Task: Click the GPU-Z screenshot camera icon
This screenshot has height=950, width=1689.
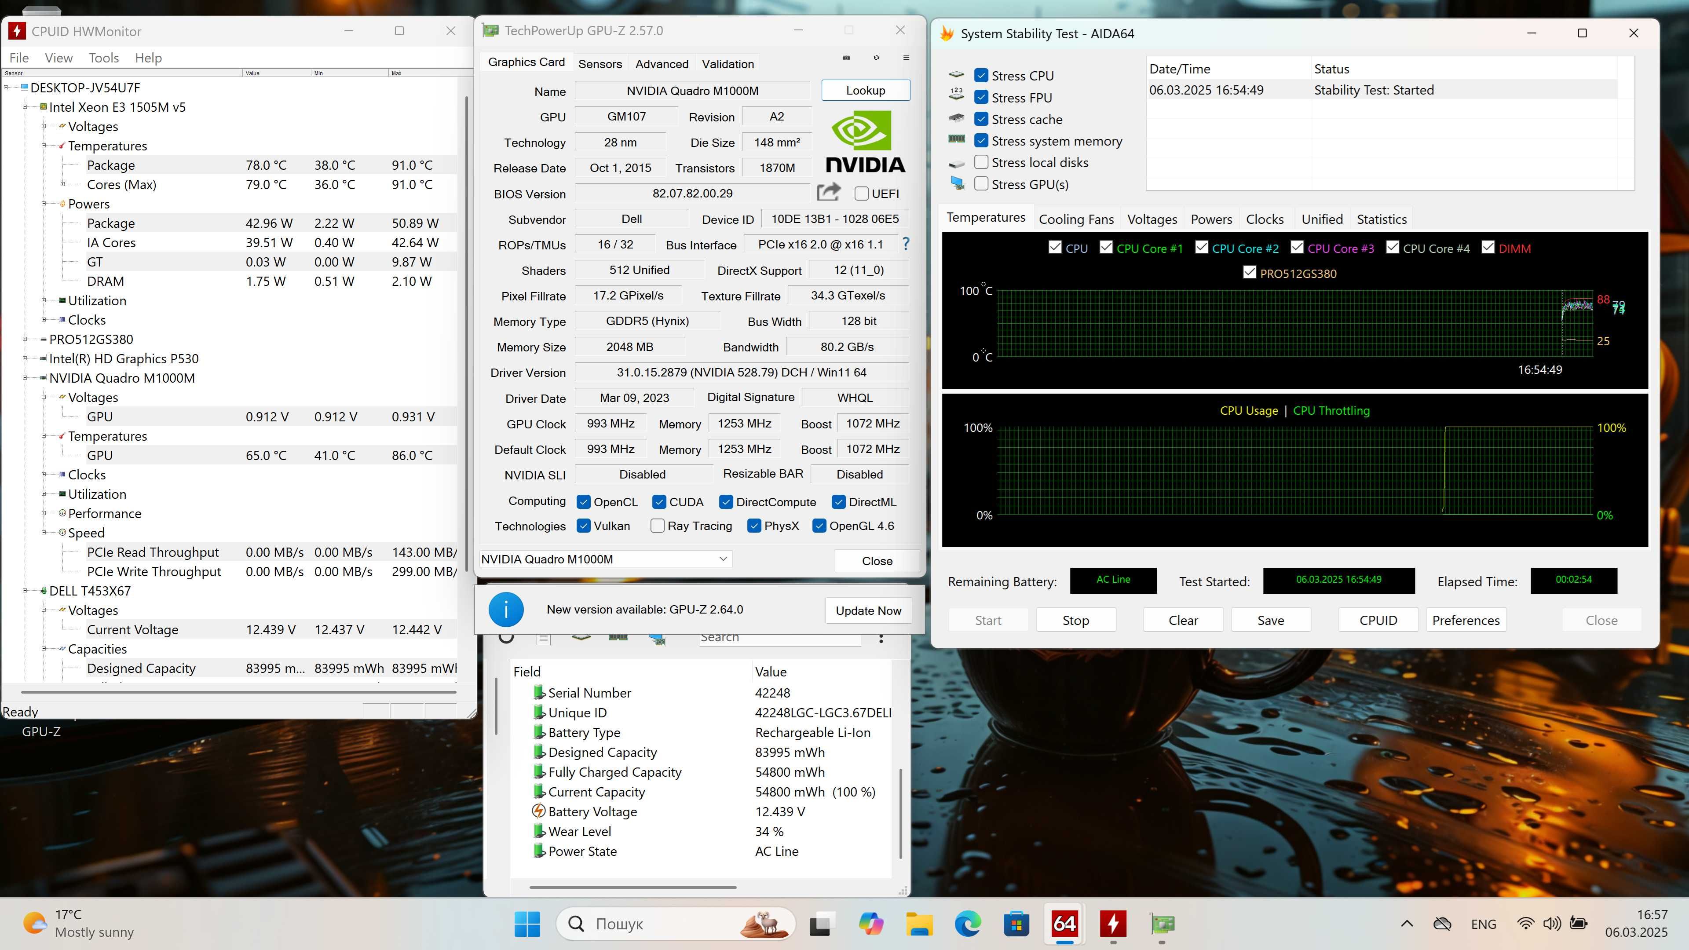Action: pos(846,58)
